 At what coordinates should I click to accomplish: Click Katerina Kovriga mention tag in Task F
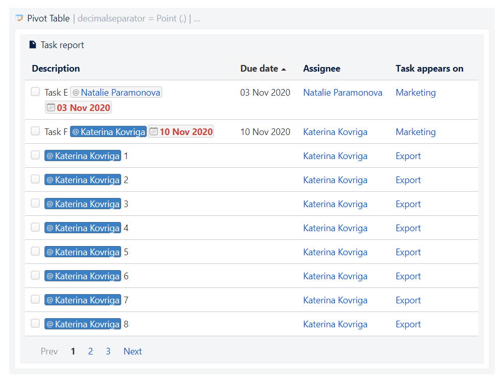108,132
